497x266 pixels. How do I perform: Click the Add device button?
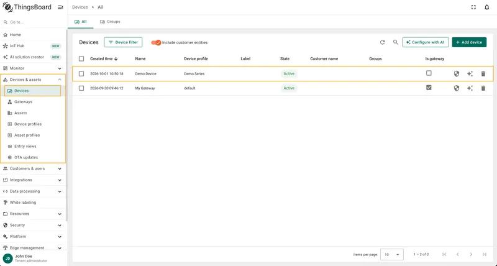coord(469,42)
